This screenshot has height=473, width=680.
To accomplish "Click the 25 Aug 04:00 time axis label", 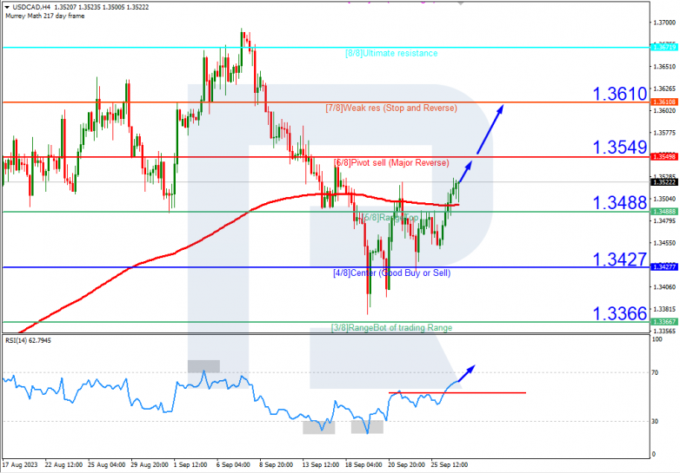I will click(x=107, y=465).
